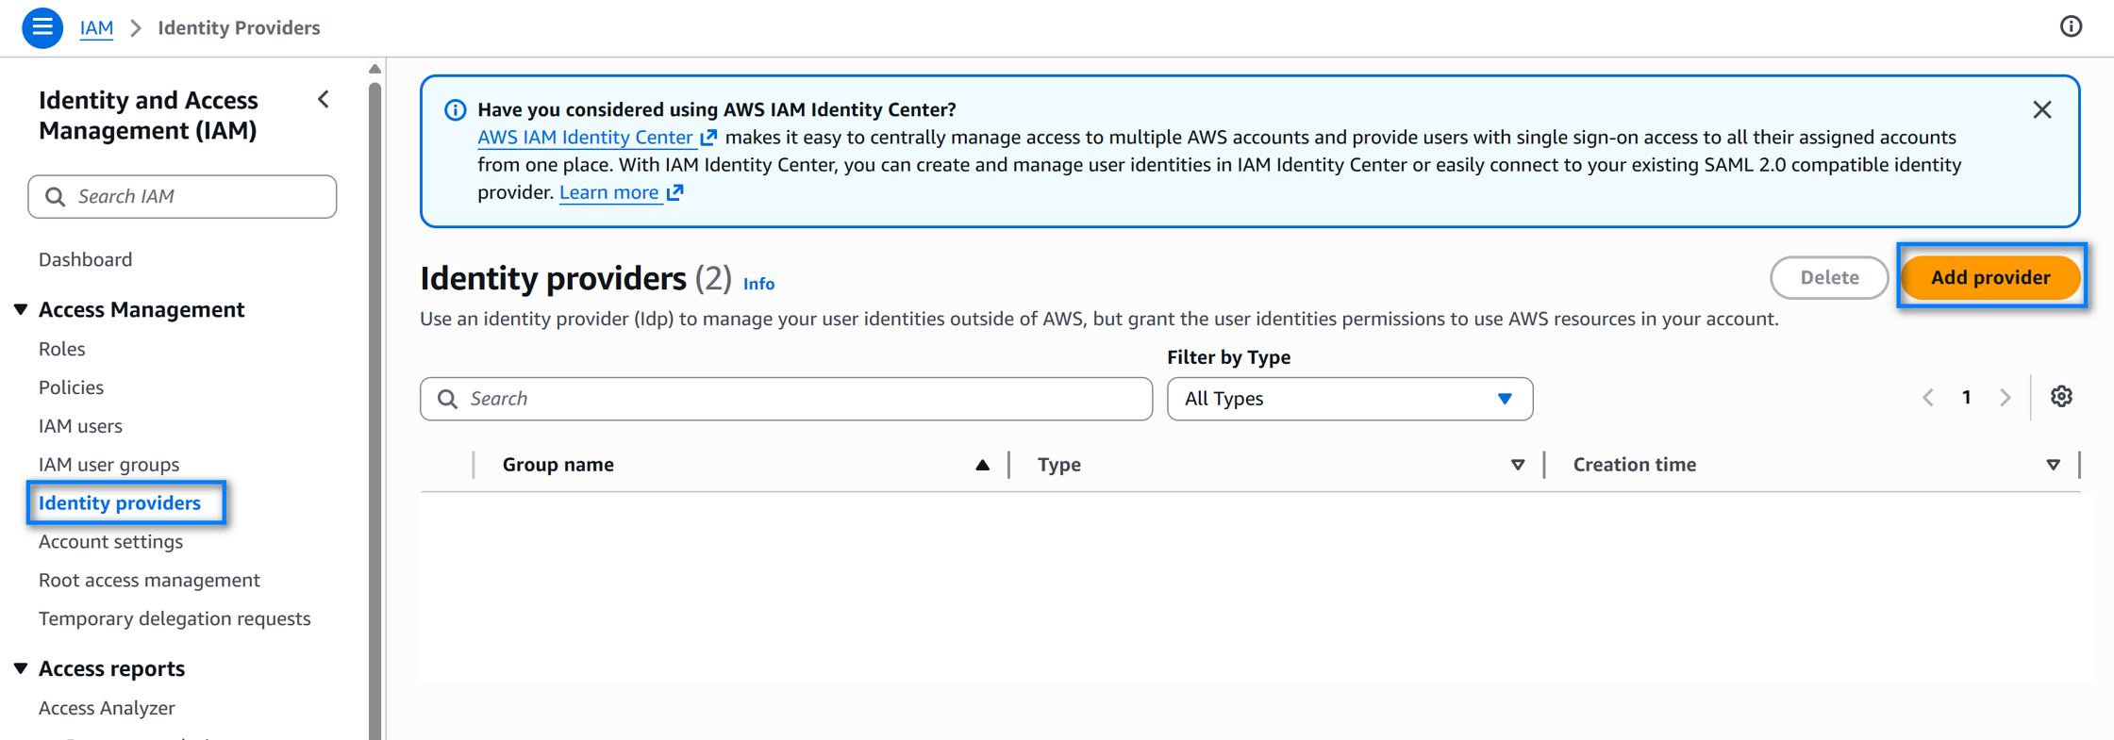Go to the next page of providers

tap(2006, 398)
